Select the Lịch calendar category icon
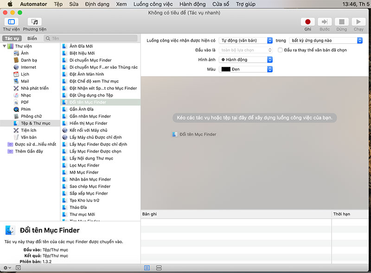The image size is (371, 273). (16, 74)
